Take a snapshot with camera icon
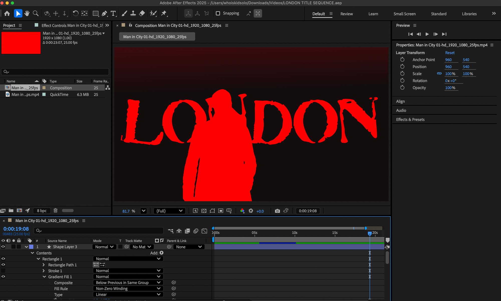The height and width of the screenshot is (301, 501). tap(277, 211)
